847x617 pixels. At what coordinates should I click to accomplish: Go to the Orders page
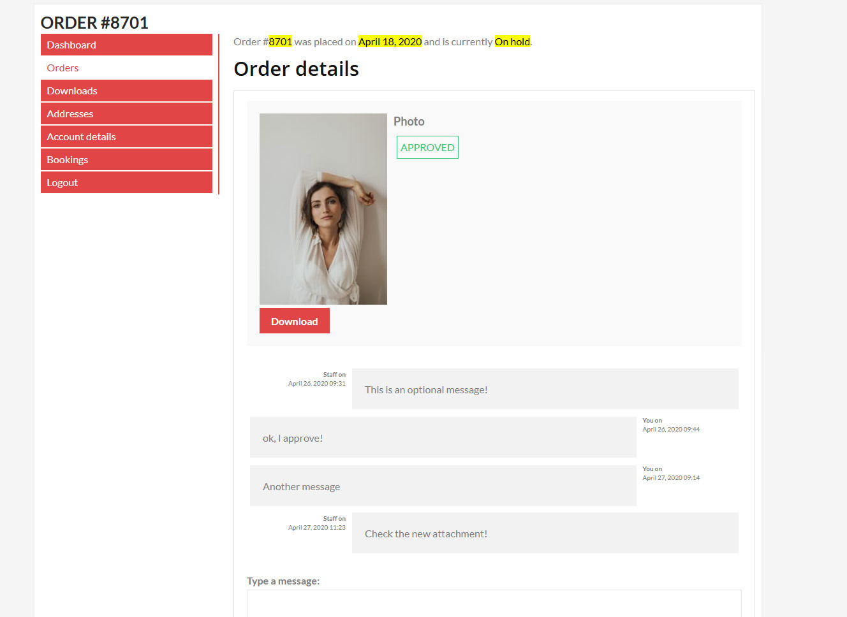pos(63,68)
